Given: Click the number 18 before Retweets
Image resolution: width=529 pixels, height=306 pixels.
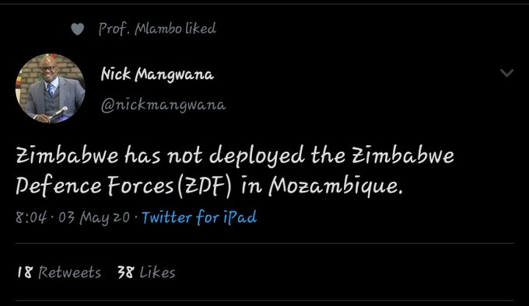Looking at the screenshot, I should [x=25, y=272].
